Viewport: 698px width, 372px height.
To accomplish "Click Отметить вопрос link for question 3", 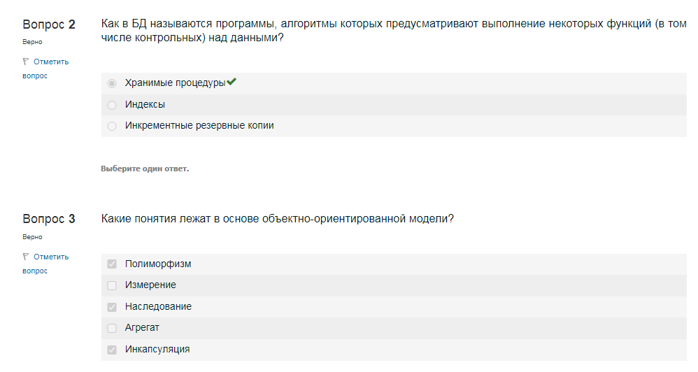I will click(x=45, y=264).
